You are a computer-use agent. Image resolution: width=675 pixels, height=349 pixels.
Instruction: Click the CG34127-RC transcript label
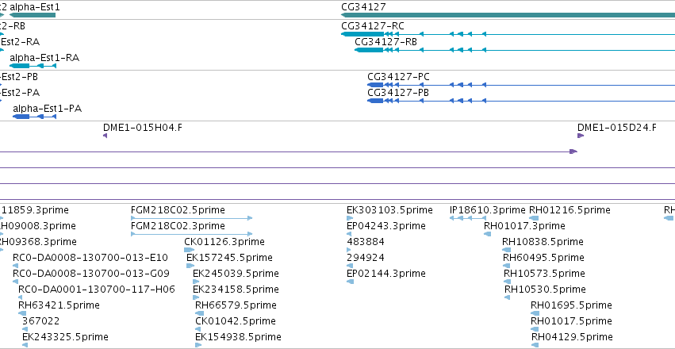click(x=373, y=26)
